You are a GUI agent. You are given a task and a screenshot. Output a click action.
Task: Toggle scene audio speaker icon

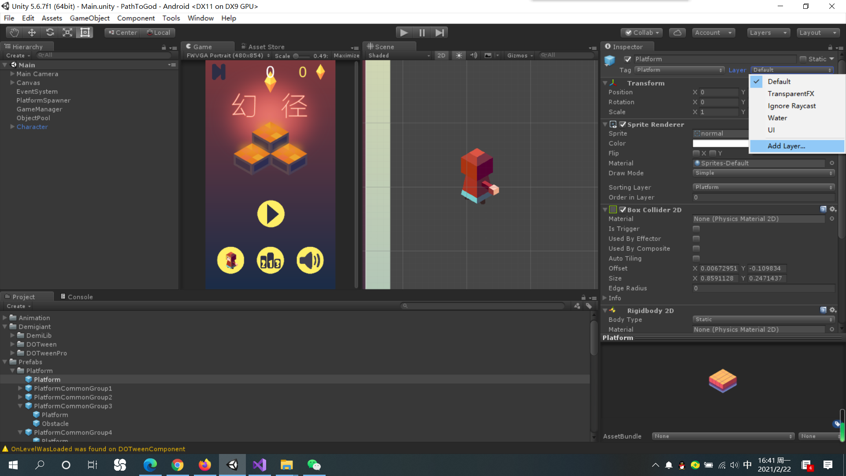(473, 56)
